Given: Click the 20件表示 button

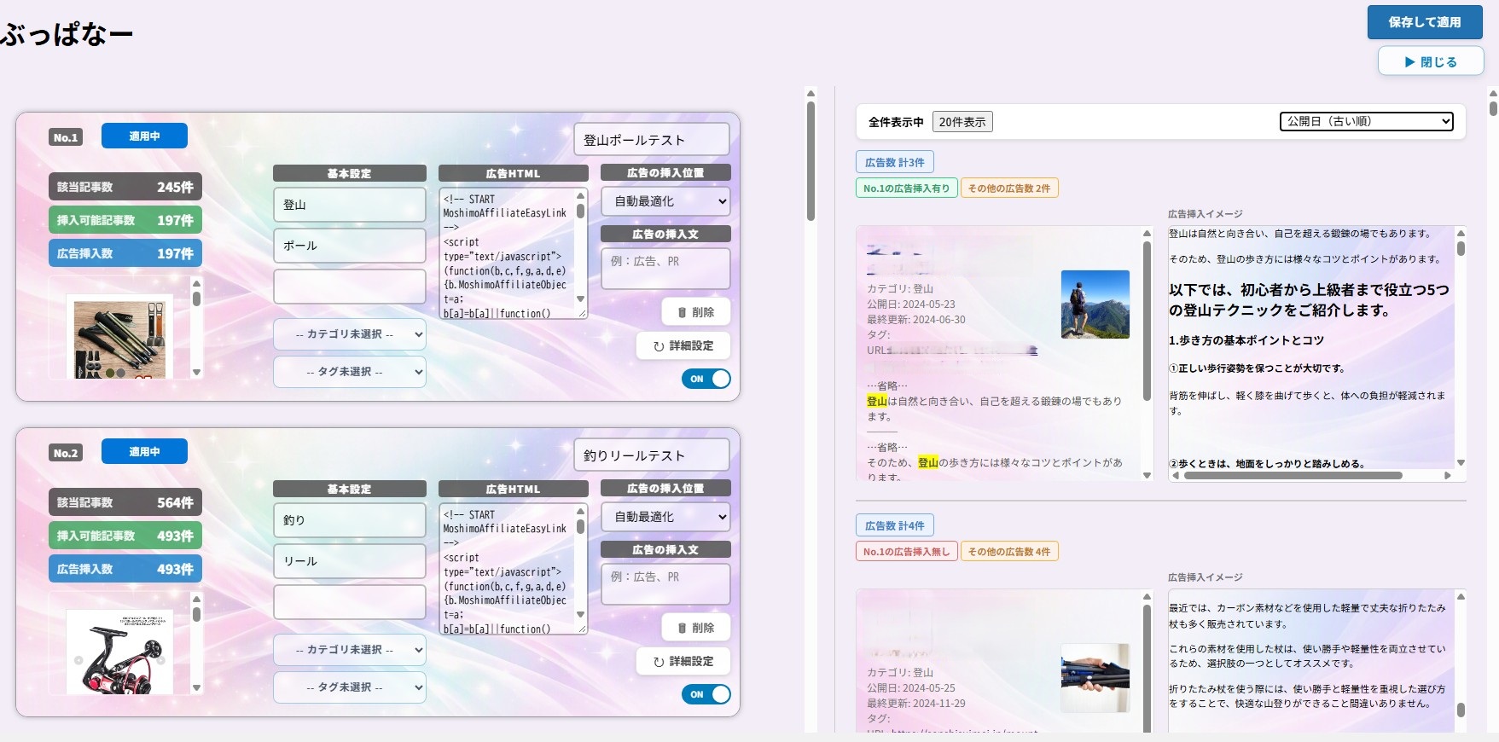Looking at the screenshot, I should (962, 122).
